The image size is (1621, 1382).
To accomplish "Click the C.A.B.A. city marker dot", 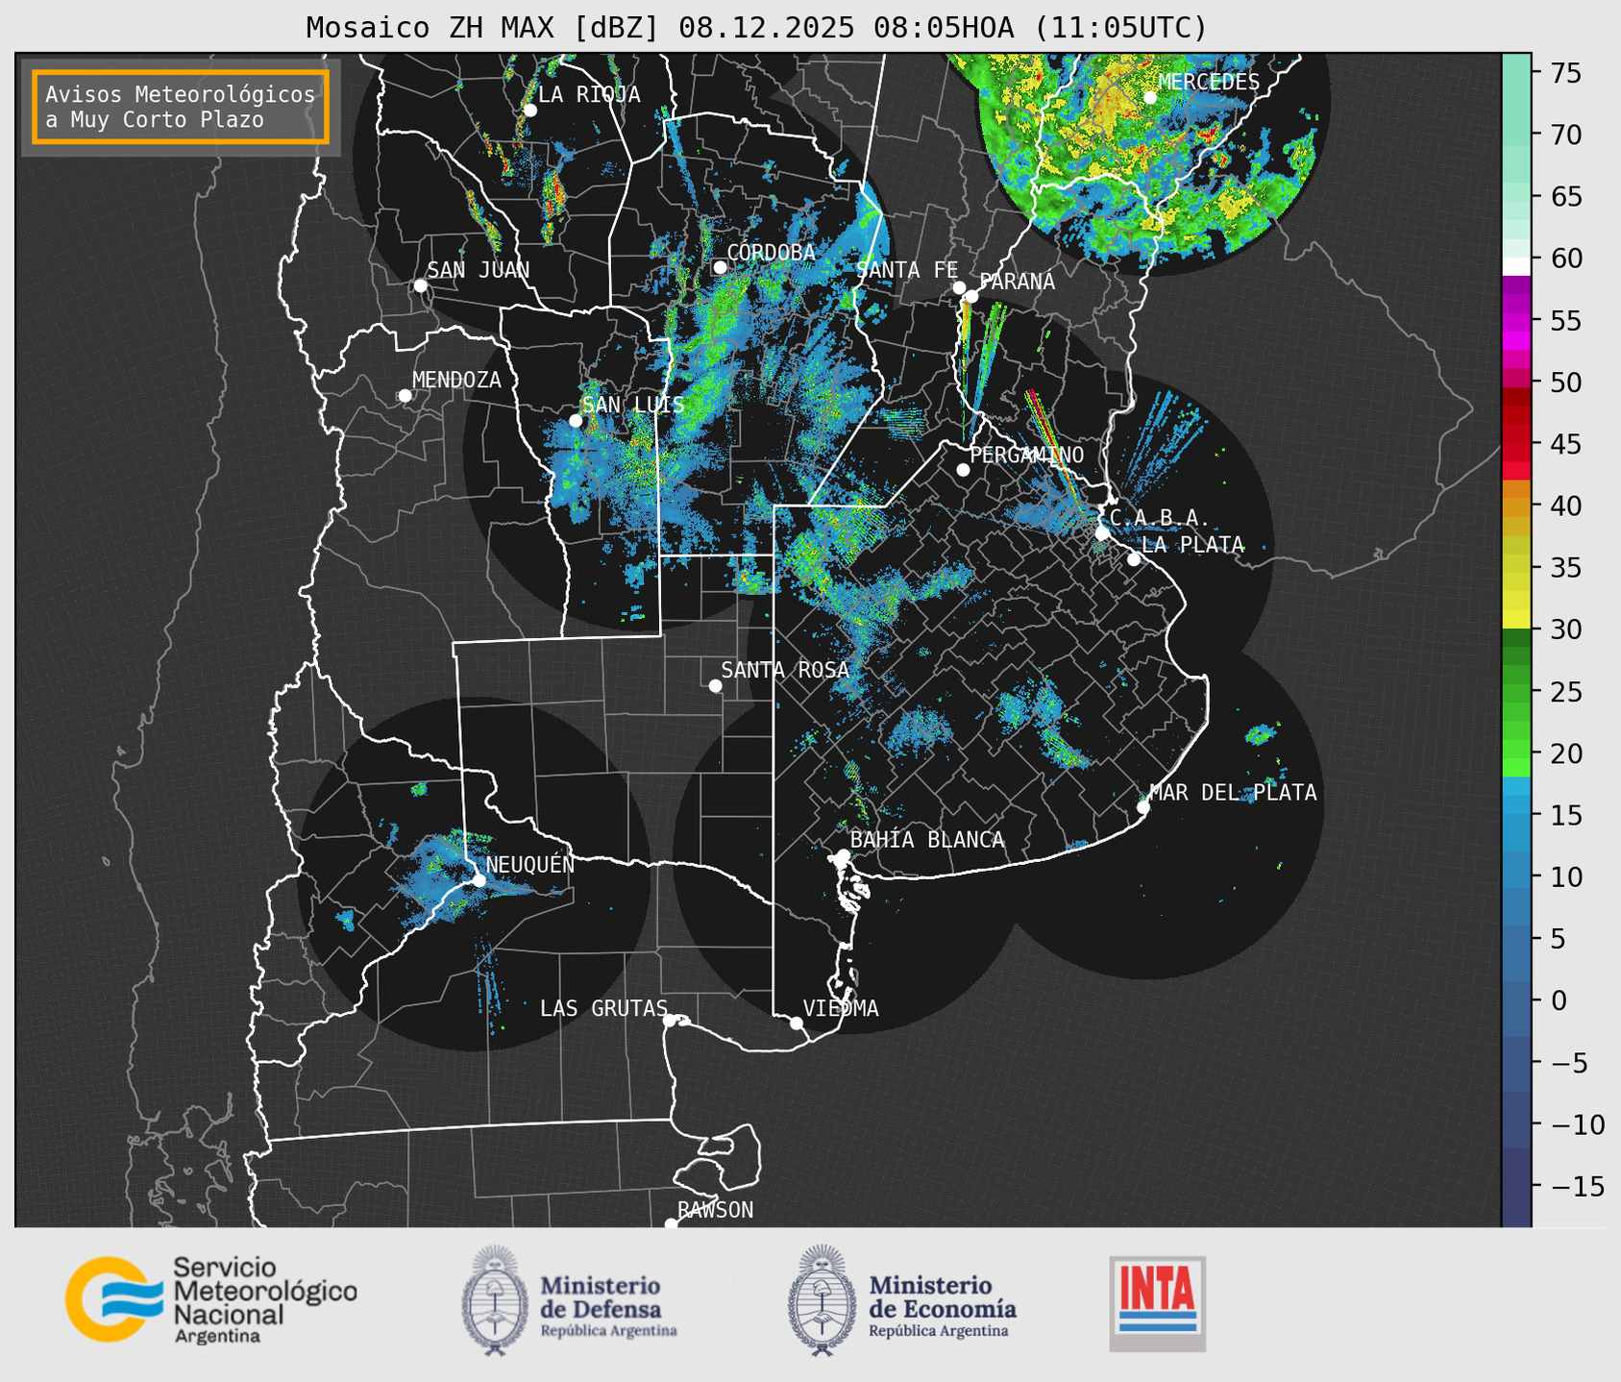I will coord(1102,533).
